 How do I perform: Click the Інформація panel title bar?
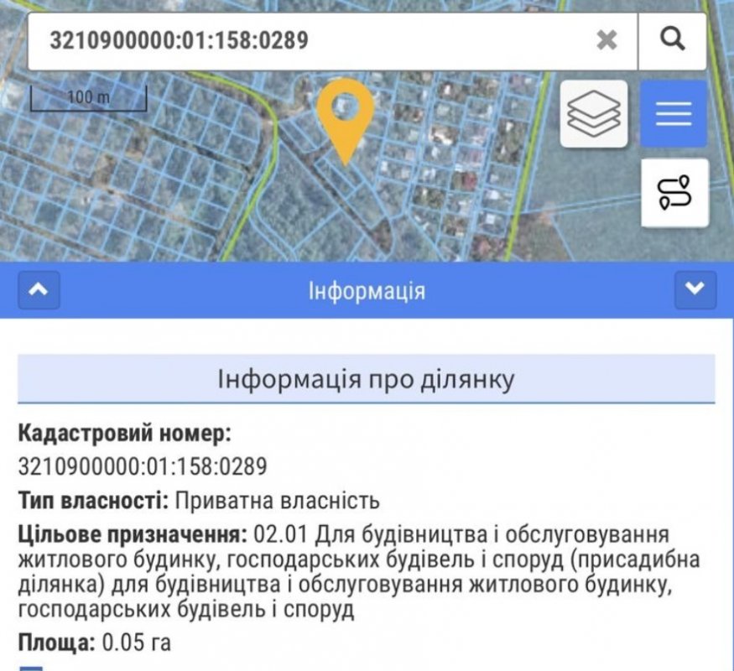(x=367, y=291)
